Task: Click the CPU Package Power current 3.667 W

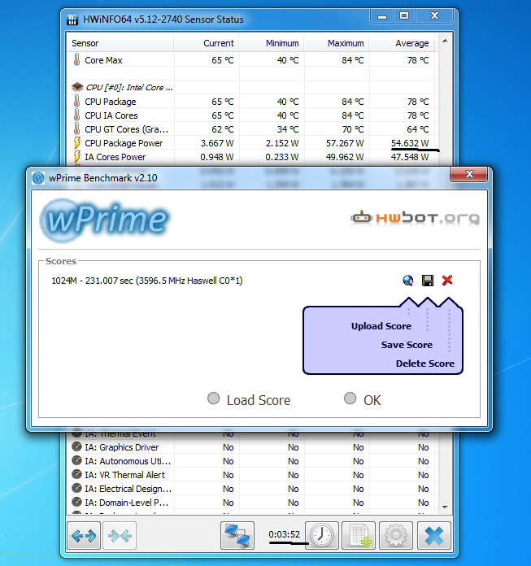Action: (x=217, y=143)
